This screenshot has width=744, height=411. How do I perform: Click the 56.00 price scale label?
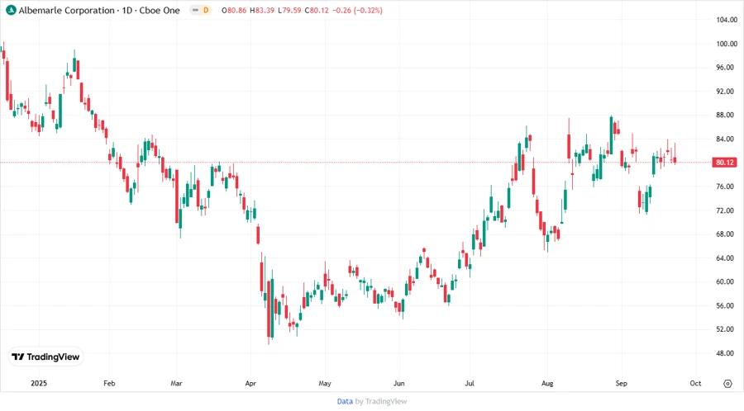tap(724, 306)
